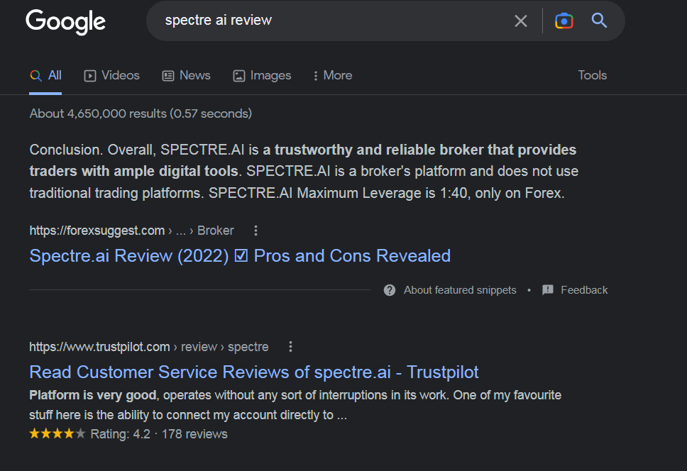Click the question mark snippet info icon
This screenshot has width=687, height=471.
[390, 290]
